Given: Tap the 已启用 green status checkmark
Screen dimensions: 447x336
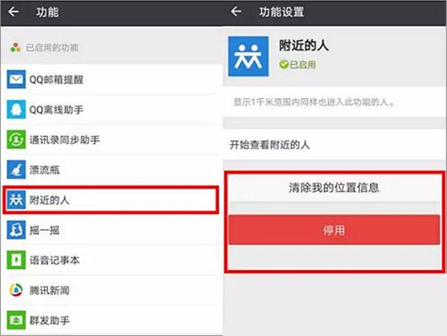Looking at the screenshot, I should (x=283, y=65).
